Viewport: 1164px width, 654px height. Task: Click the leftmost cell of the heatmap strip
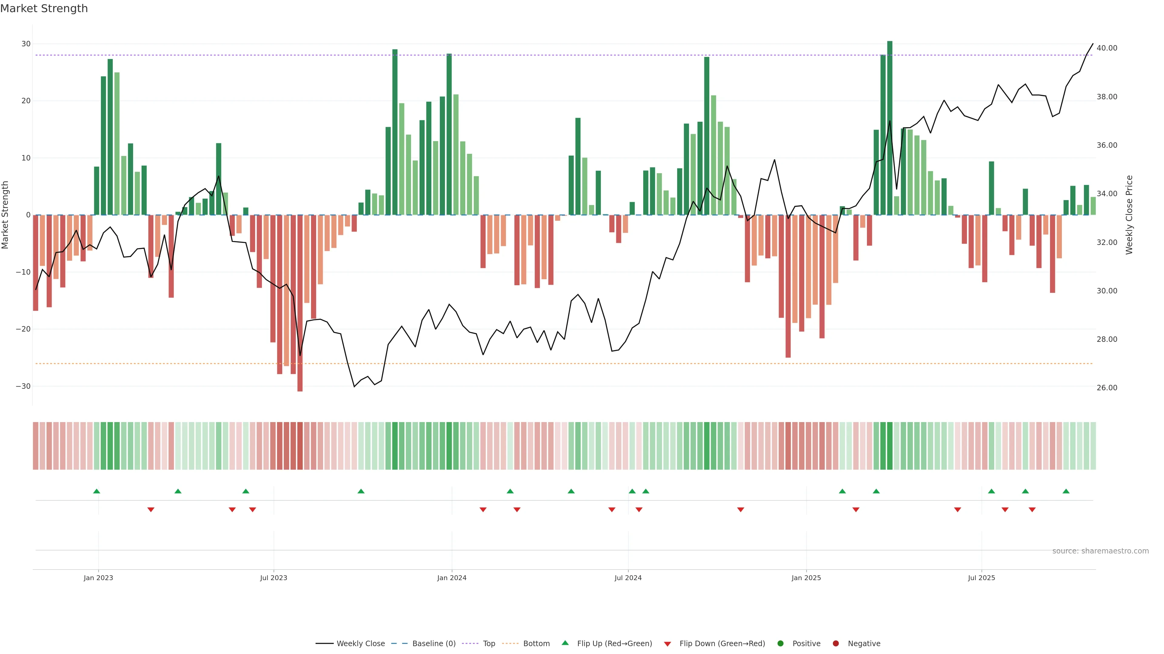35,446
